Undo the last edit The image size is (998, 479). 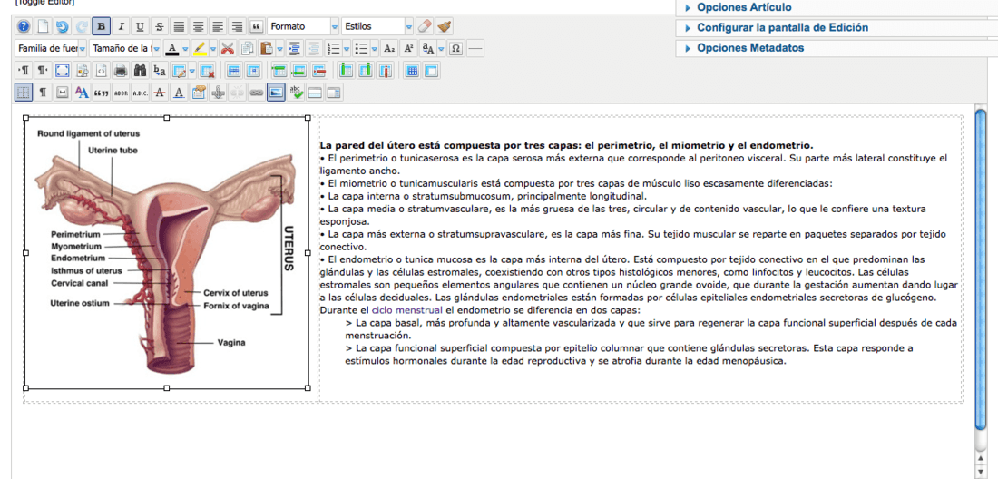click(62, 26)
